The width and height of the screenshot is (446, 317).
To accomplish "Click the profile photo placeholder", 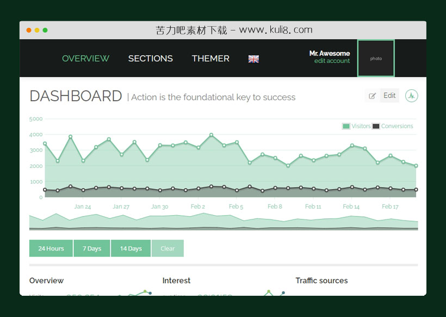I will 376,58.
